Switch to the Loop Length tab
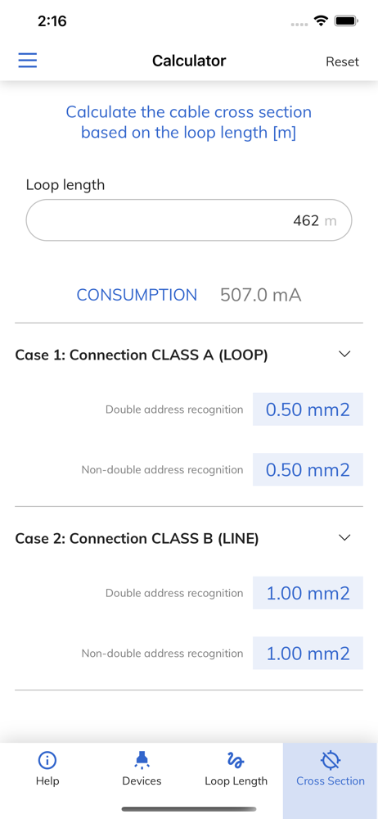378x819 pixels. (x=236, y=769)
